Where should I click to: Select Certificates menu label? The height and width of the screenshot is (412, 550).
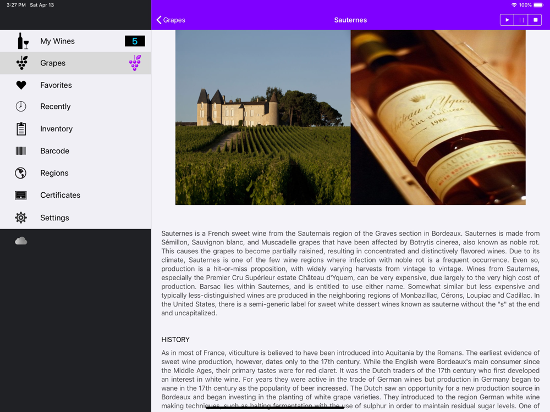tap(61, 195)
